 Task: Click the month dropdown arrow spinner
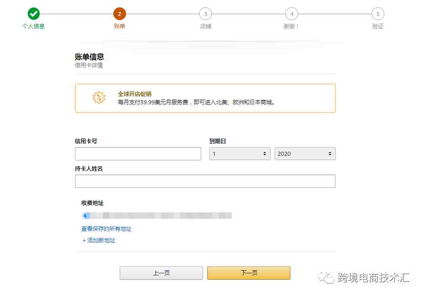[265, 154]
